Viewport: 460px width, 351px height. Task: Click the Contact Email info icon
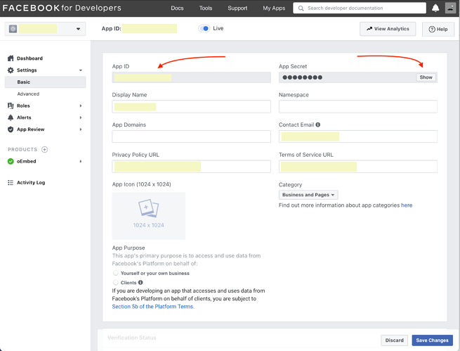pyautogui.click(x=317, y=125)
